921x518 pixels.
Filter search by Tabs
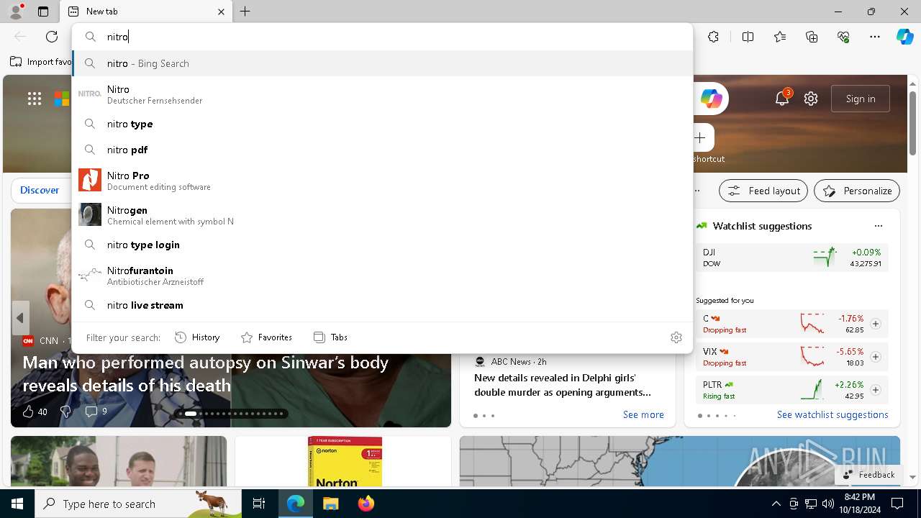pos(331,337)
